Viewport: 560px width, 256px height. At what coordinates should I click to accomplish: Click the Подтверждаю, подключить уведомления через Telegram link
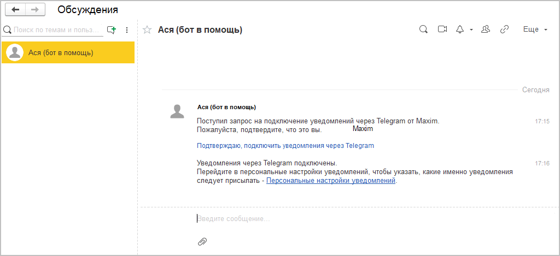pos(285,146)
